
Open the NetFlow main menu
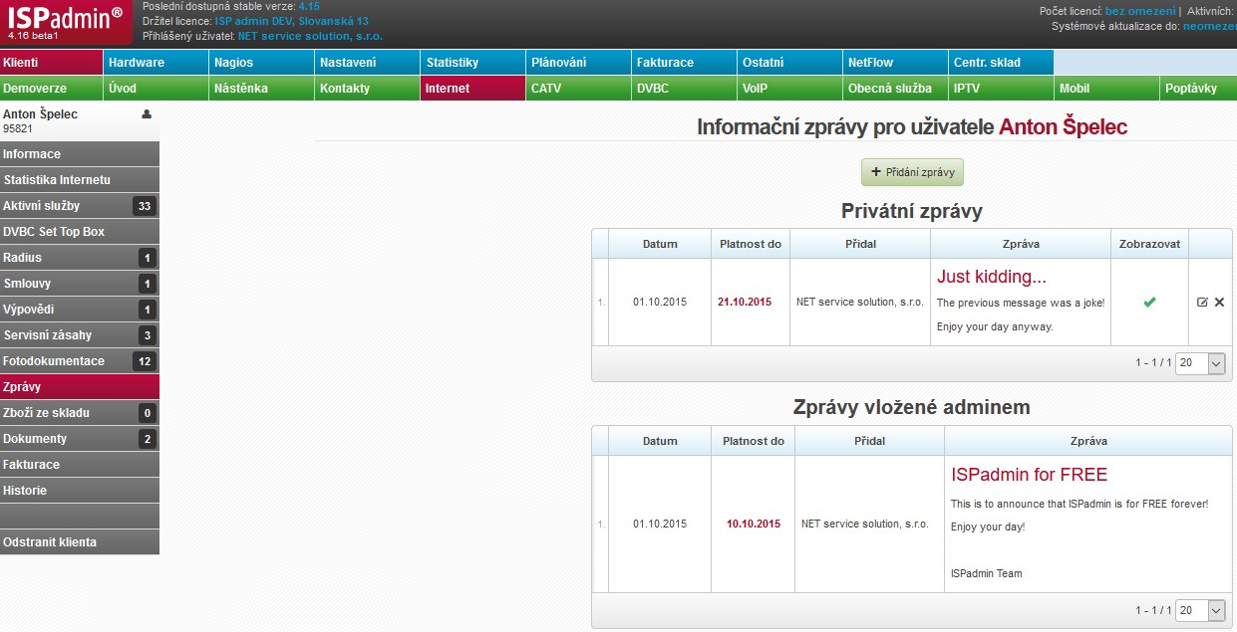[896, 62]
